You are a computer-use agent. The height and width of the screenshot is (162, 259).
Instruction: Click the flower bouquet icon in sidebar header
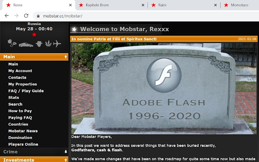tap(12, 43)
